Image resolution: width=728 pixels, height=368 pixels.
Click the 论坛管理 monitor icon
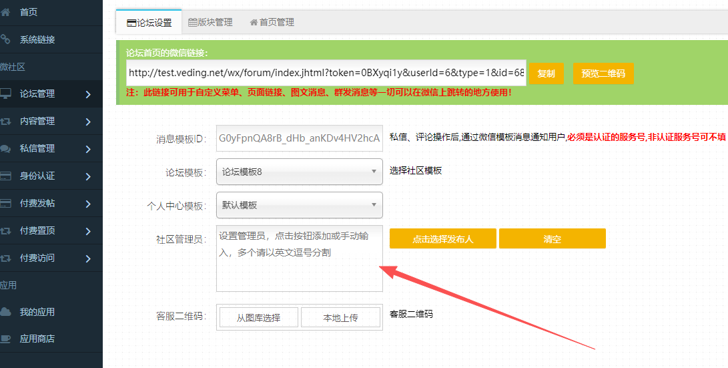[6, 94]
